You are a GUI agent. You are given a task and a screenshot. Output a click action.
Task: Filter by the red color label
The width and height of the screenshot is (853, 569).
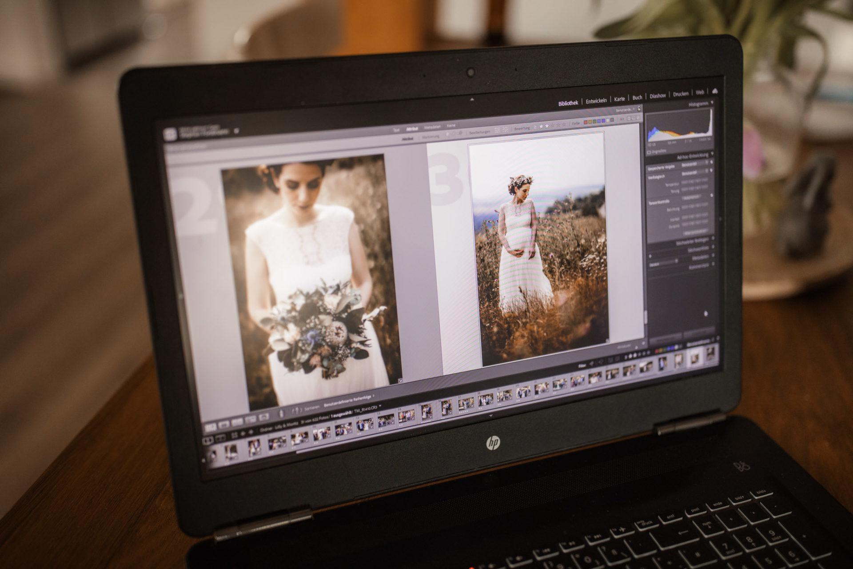(586, 122)
